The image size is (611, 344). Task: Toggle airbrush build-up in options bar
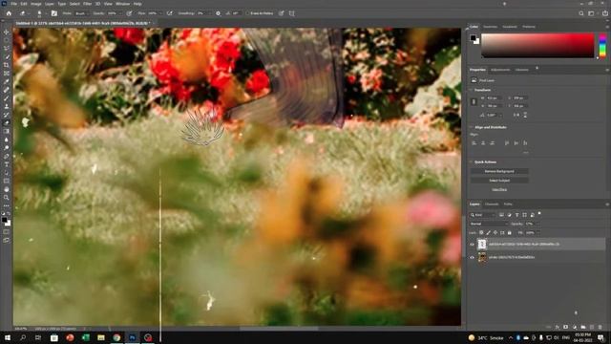[170, 13]
